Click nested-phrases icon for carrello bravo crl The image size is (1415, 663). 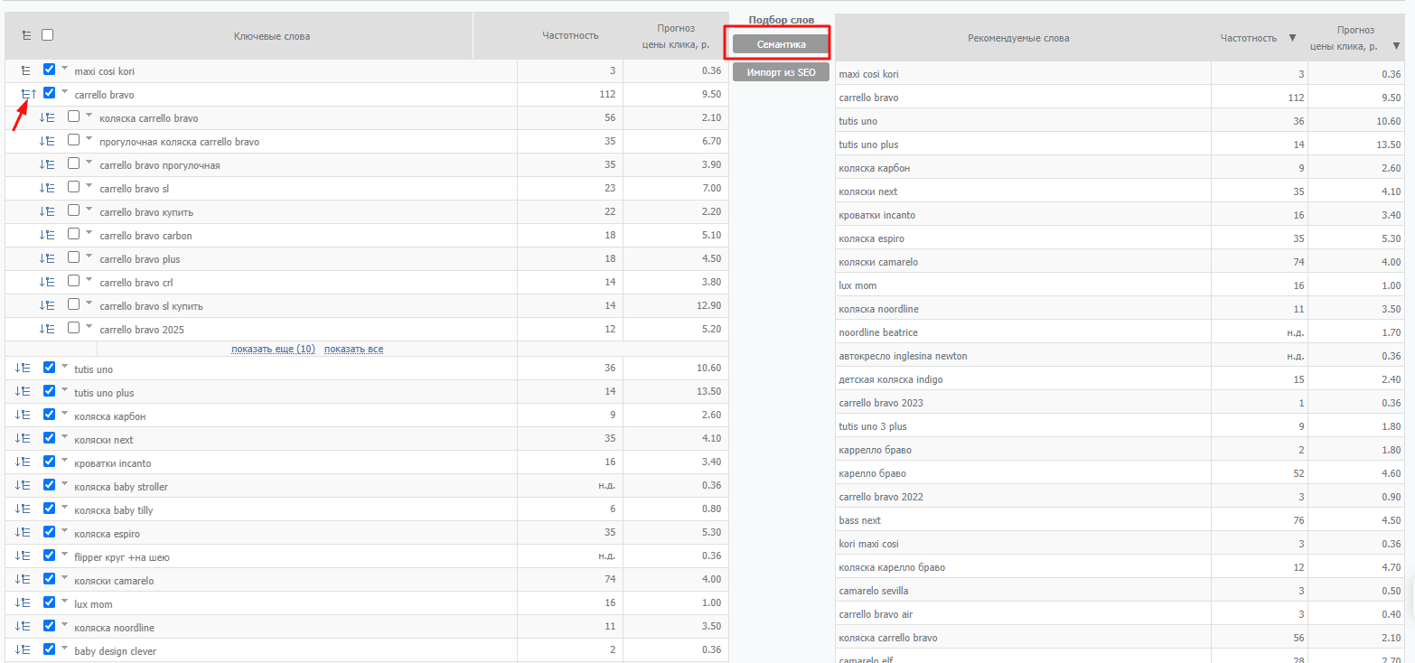[x=48, y=281]
